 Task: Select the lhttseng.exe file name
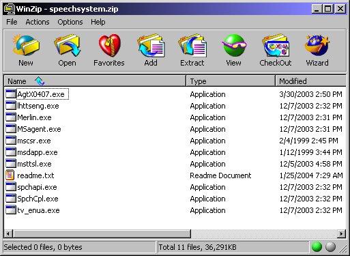(38, 106)
